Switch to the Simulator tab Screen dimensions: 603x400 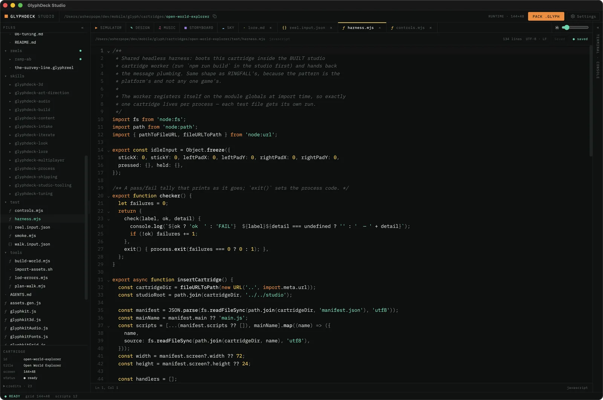(x=108, y=28)
